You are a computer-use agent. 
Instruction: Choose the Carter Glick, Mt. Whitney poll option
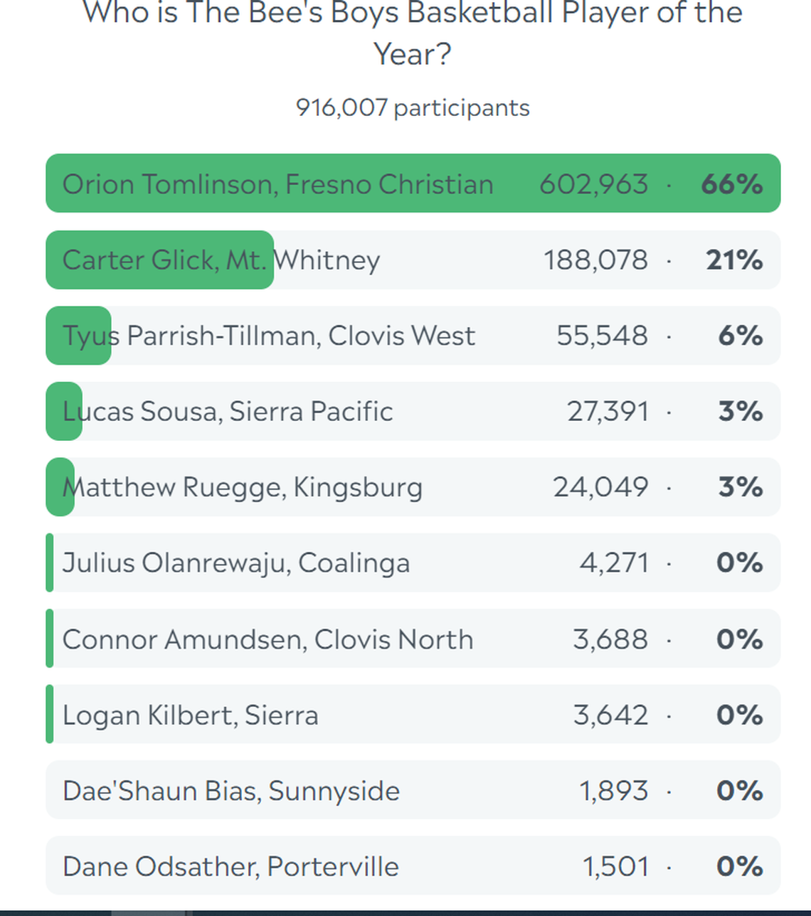(221, 260)
